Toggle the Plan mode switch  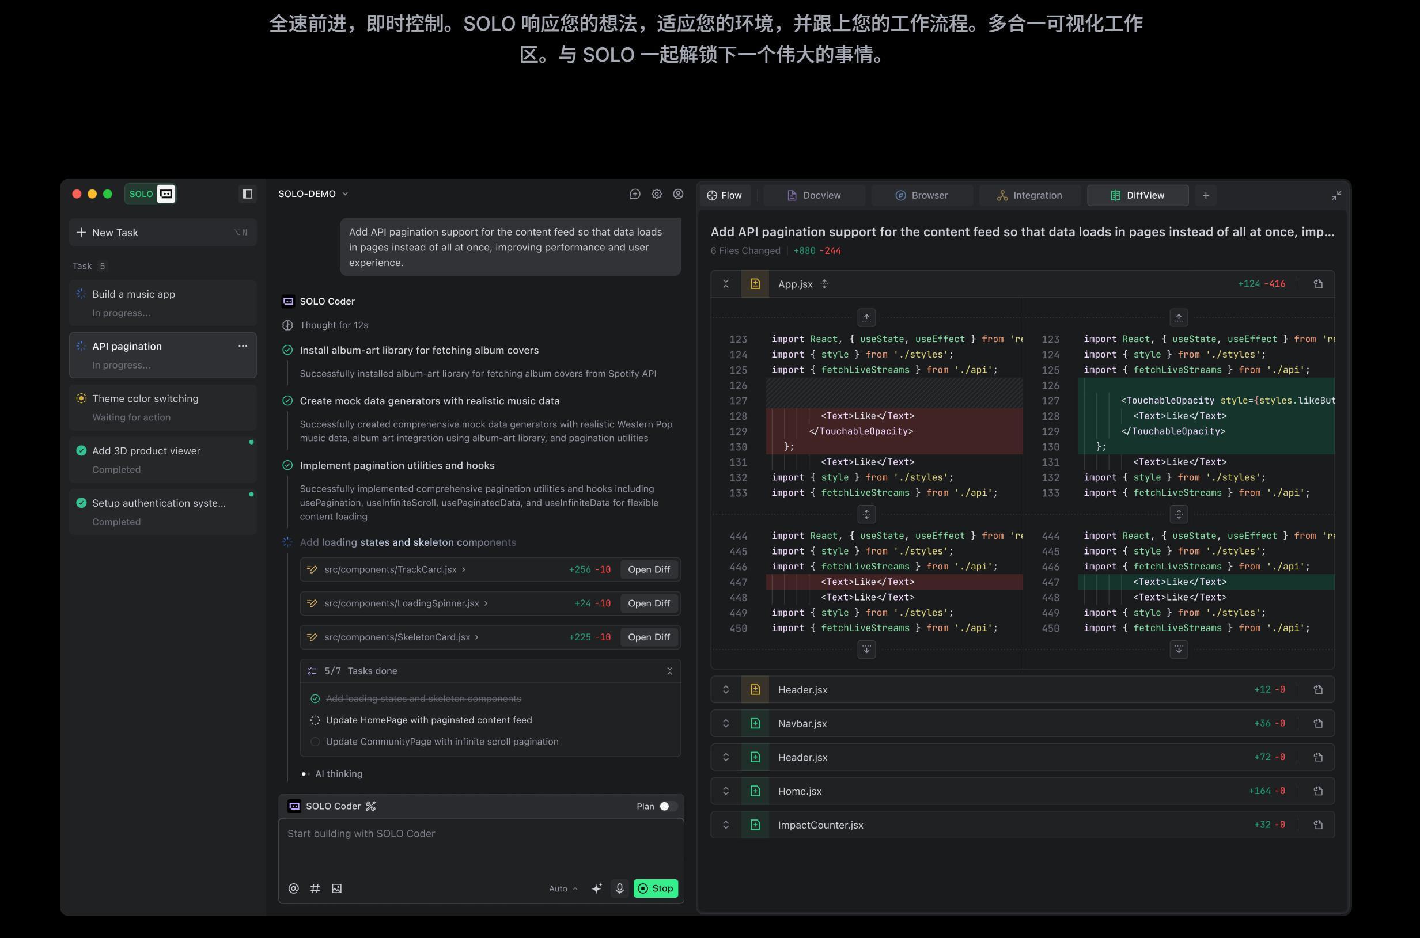click(x=668, y=806)
